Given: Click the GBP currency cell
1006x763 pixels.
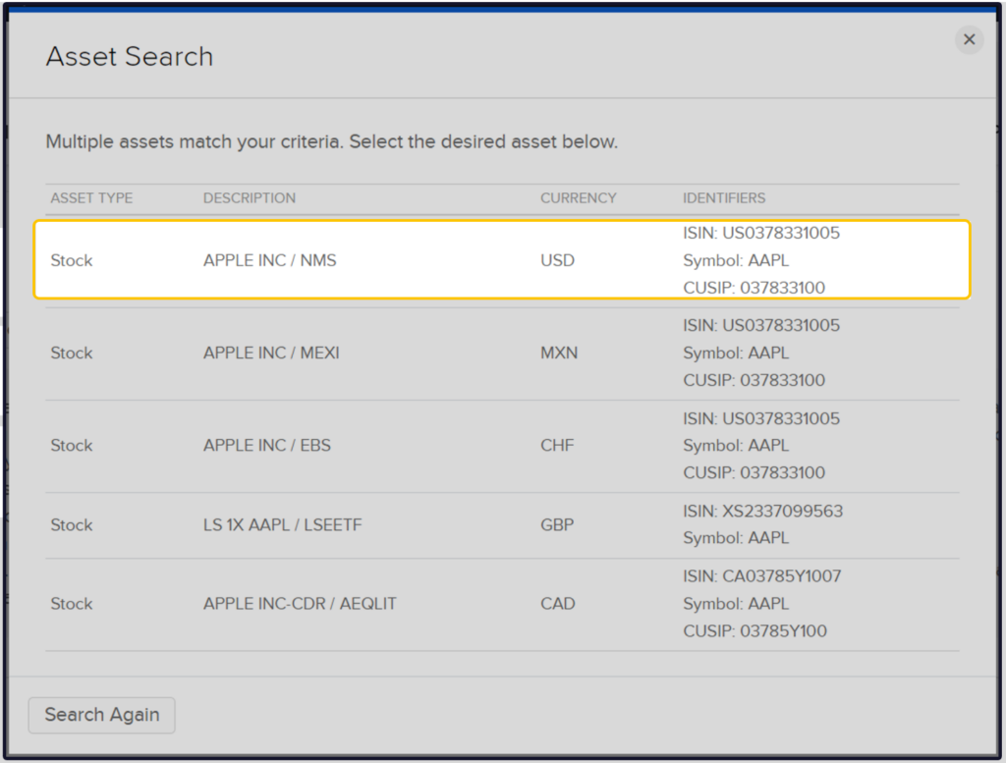Looking at the screenshot, I should click(x=557, y=525).
